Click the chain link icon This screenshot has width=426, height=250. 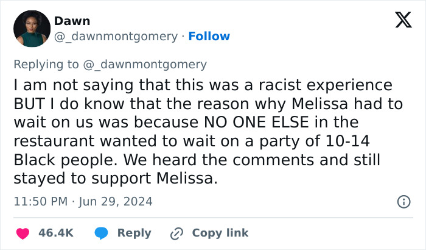[177, 233]
